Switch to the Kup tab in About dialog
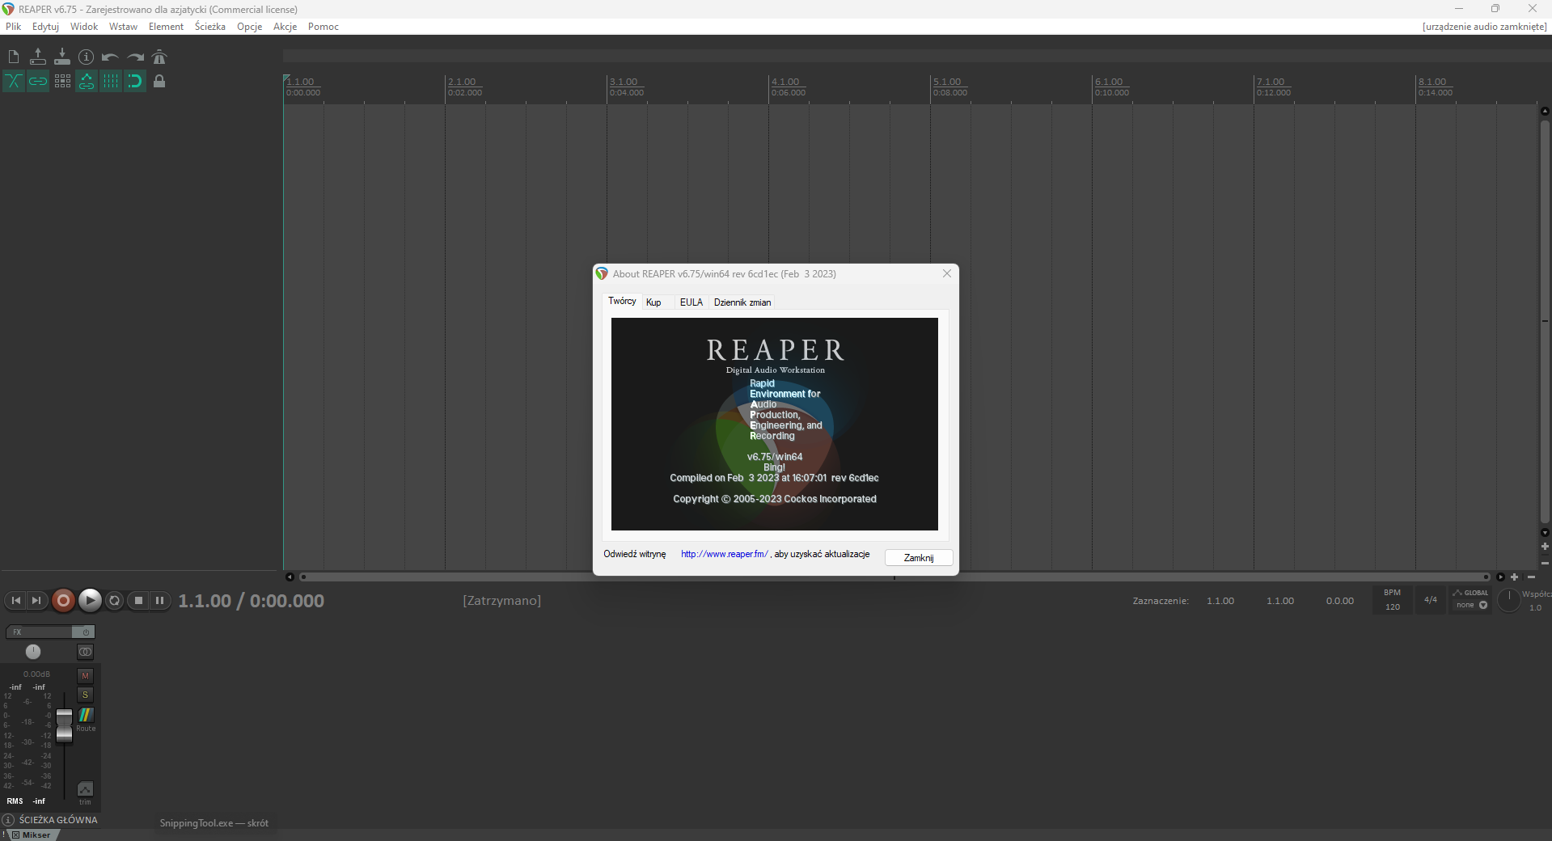This screenshot has height=841, width=1552. (653, 302)
